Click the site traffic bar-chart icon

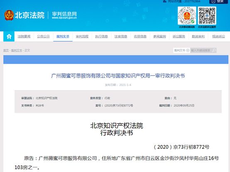(165, 1)
